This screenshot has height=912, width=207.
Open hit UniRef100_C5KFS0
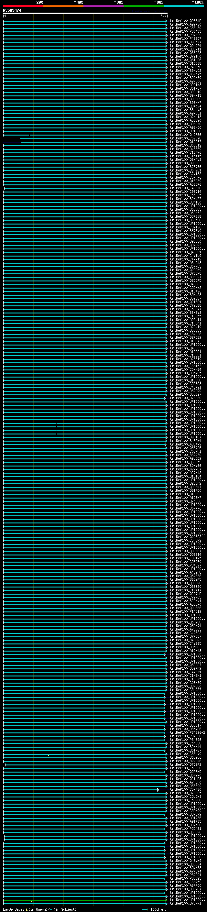tap(186, 790)
